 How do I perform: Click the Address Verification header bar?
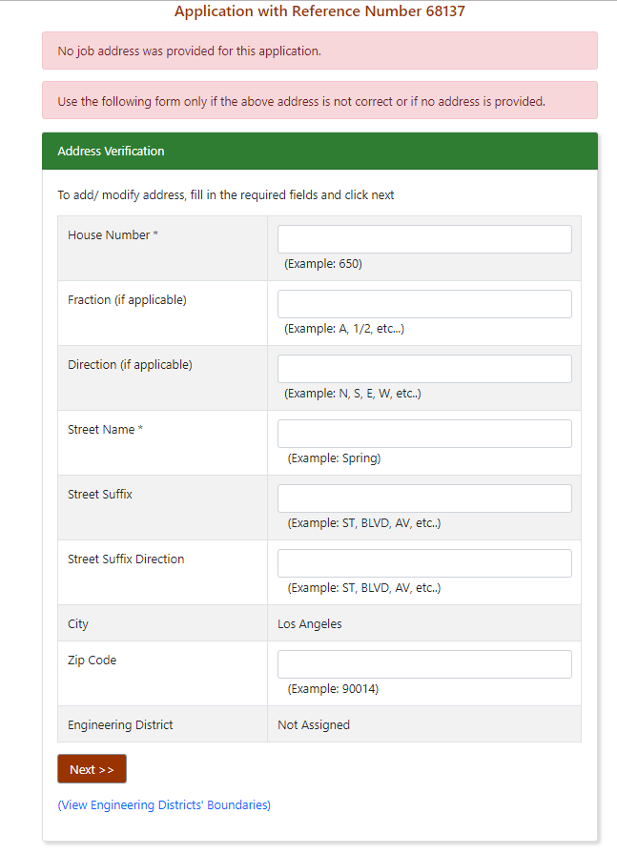(319, 151)
